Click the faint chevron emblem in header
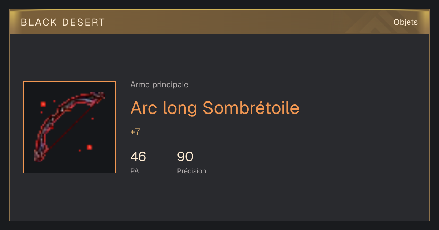 [376, 23]
